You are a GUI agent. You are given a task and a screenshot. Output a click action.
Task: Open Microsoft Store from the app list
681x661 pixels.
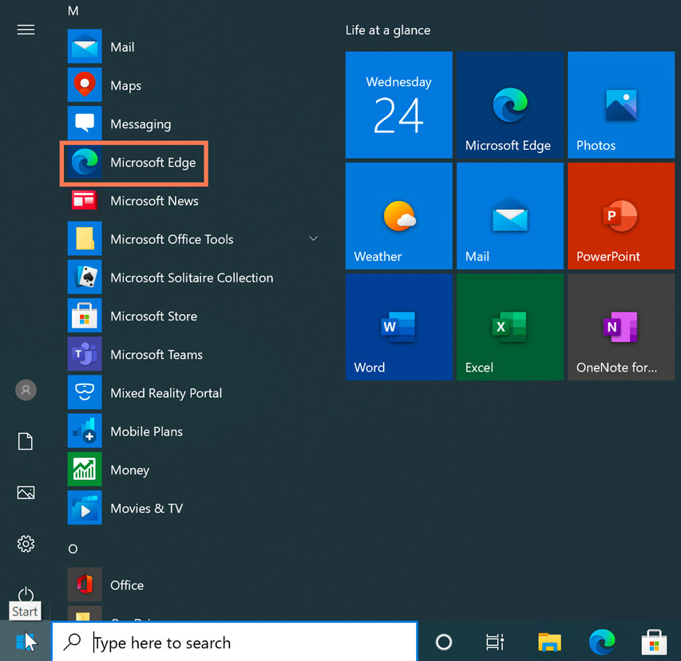tap(153, 316)
